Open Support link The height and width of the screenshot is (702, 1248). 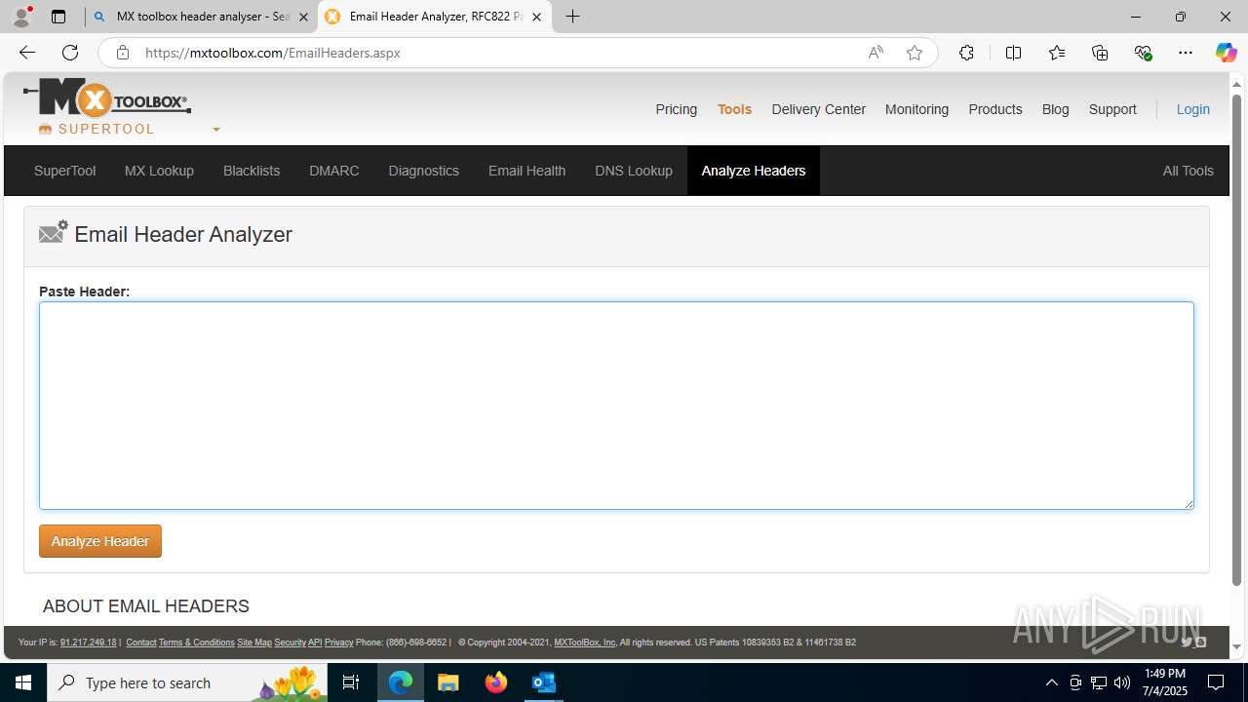(1112, 109)
